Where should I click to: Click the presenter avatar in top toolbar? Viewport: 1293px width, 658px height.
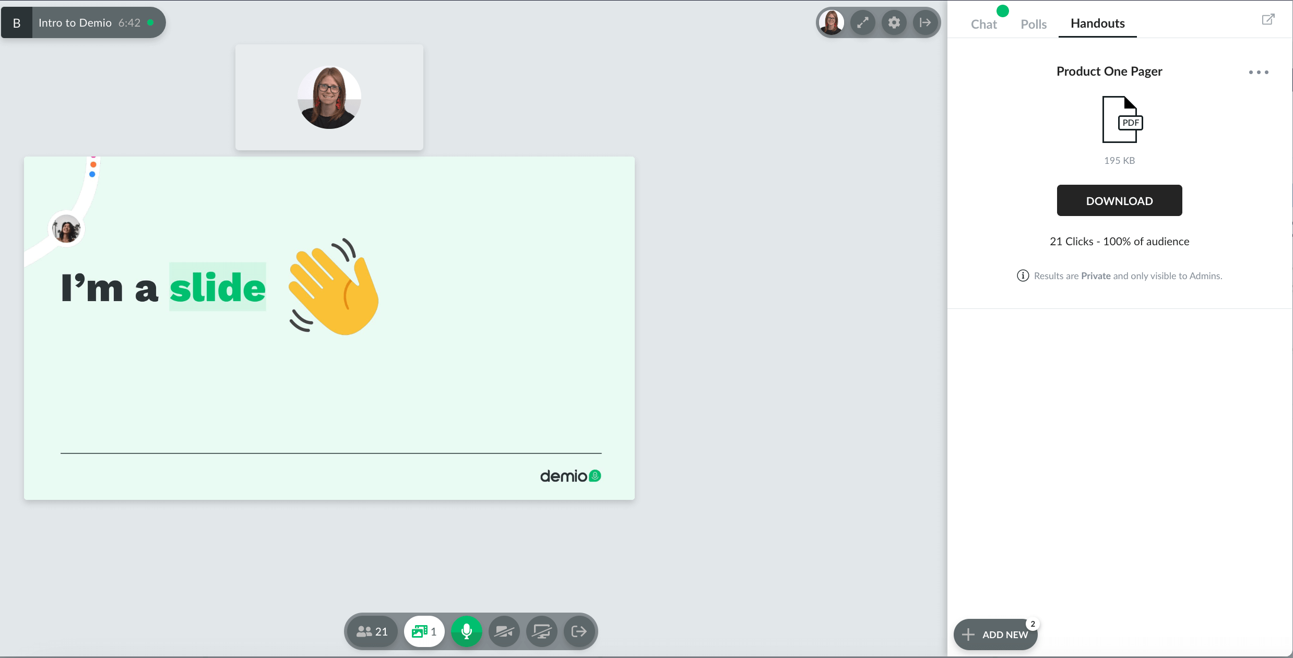(832, 22)
